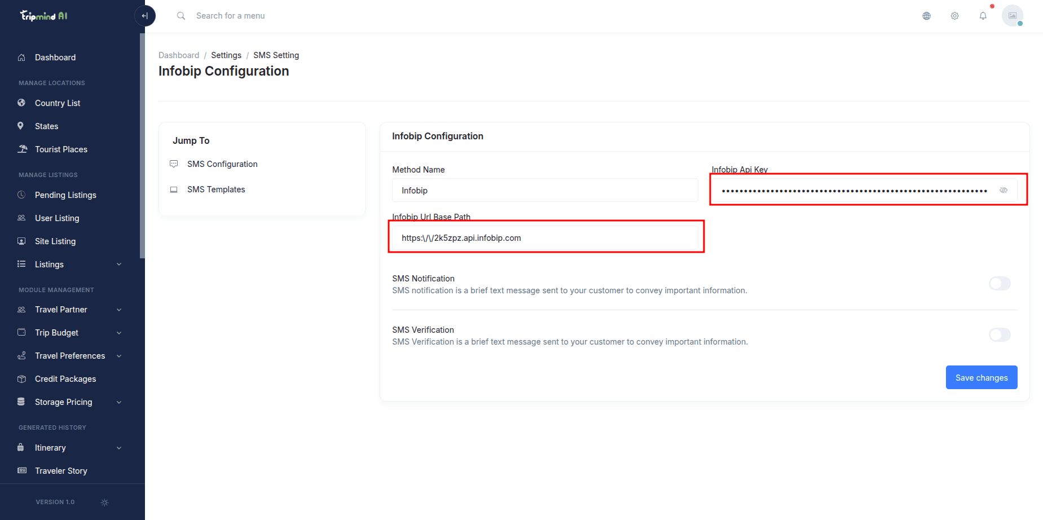Expand the Travel Partner submenu
This screenshot has width=1043, height=520.
[x=119, y=310]
